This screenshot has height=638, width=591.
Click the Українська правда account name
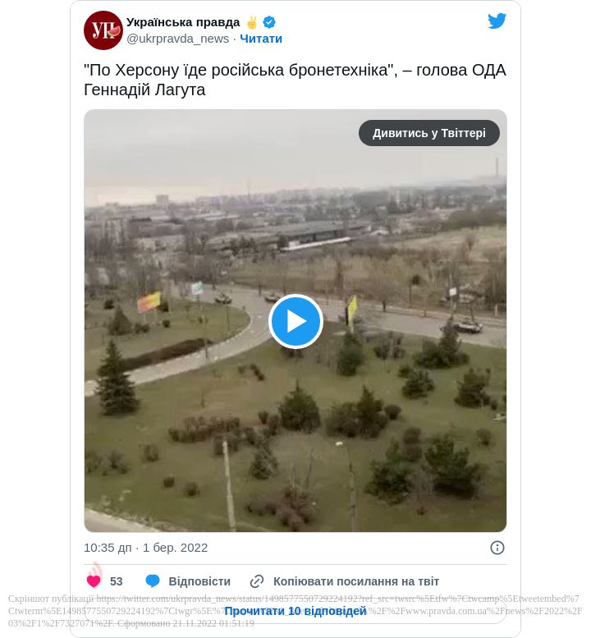coord(183,22)
